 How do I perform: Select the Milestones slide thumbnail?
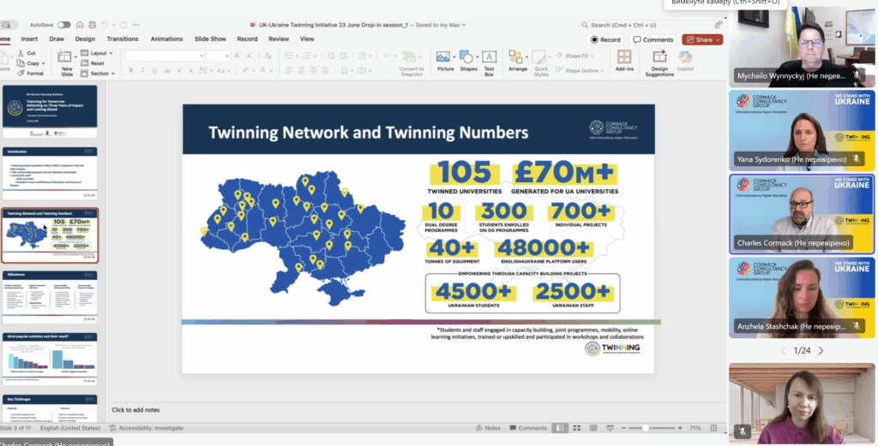tap(50, 297)
